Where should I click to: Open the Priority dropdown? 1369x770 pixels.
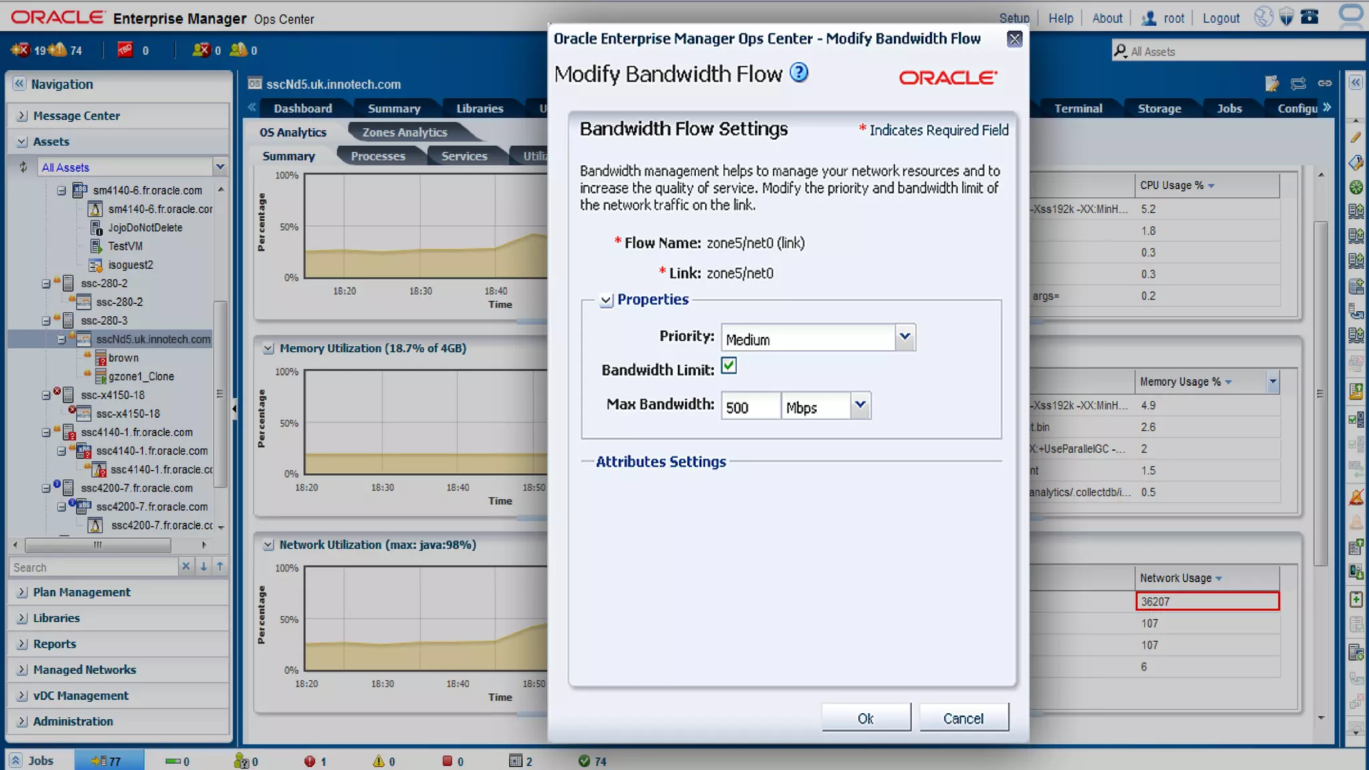tap(904, 337)
